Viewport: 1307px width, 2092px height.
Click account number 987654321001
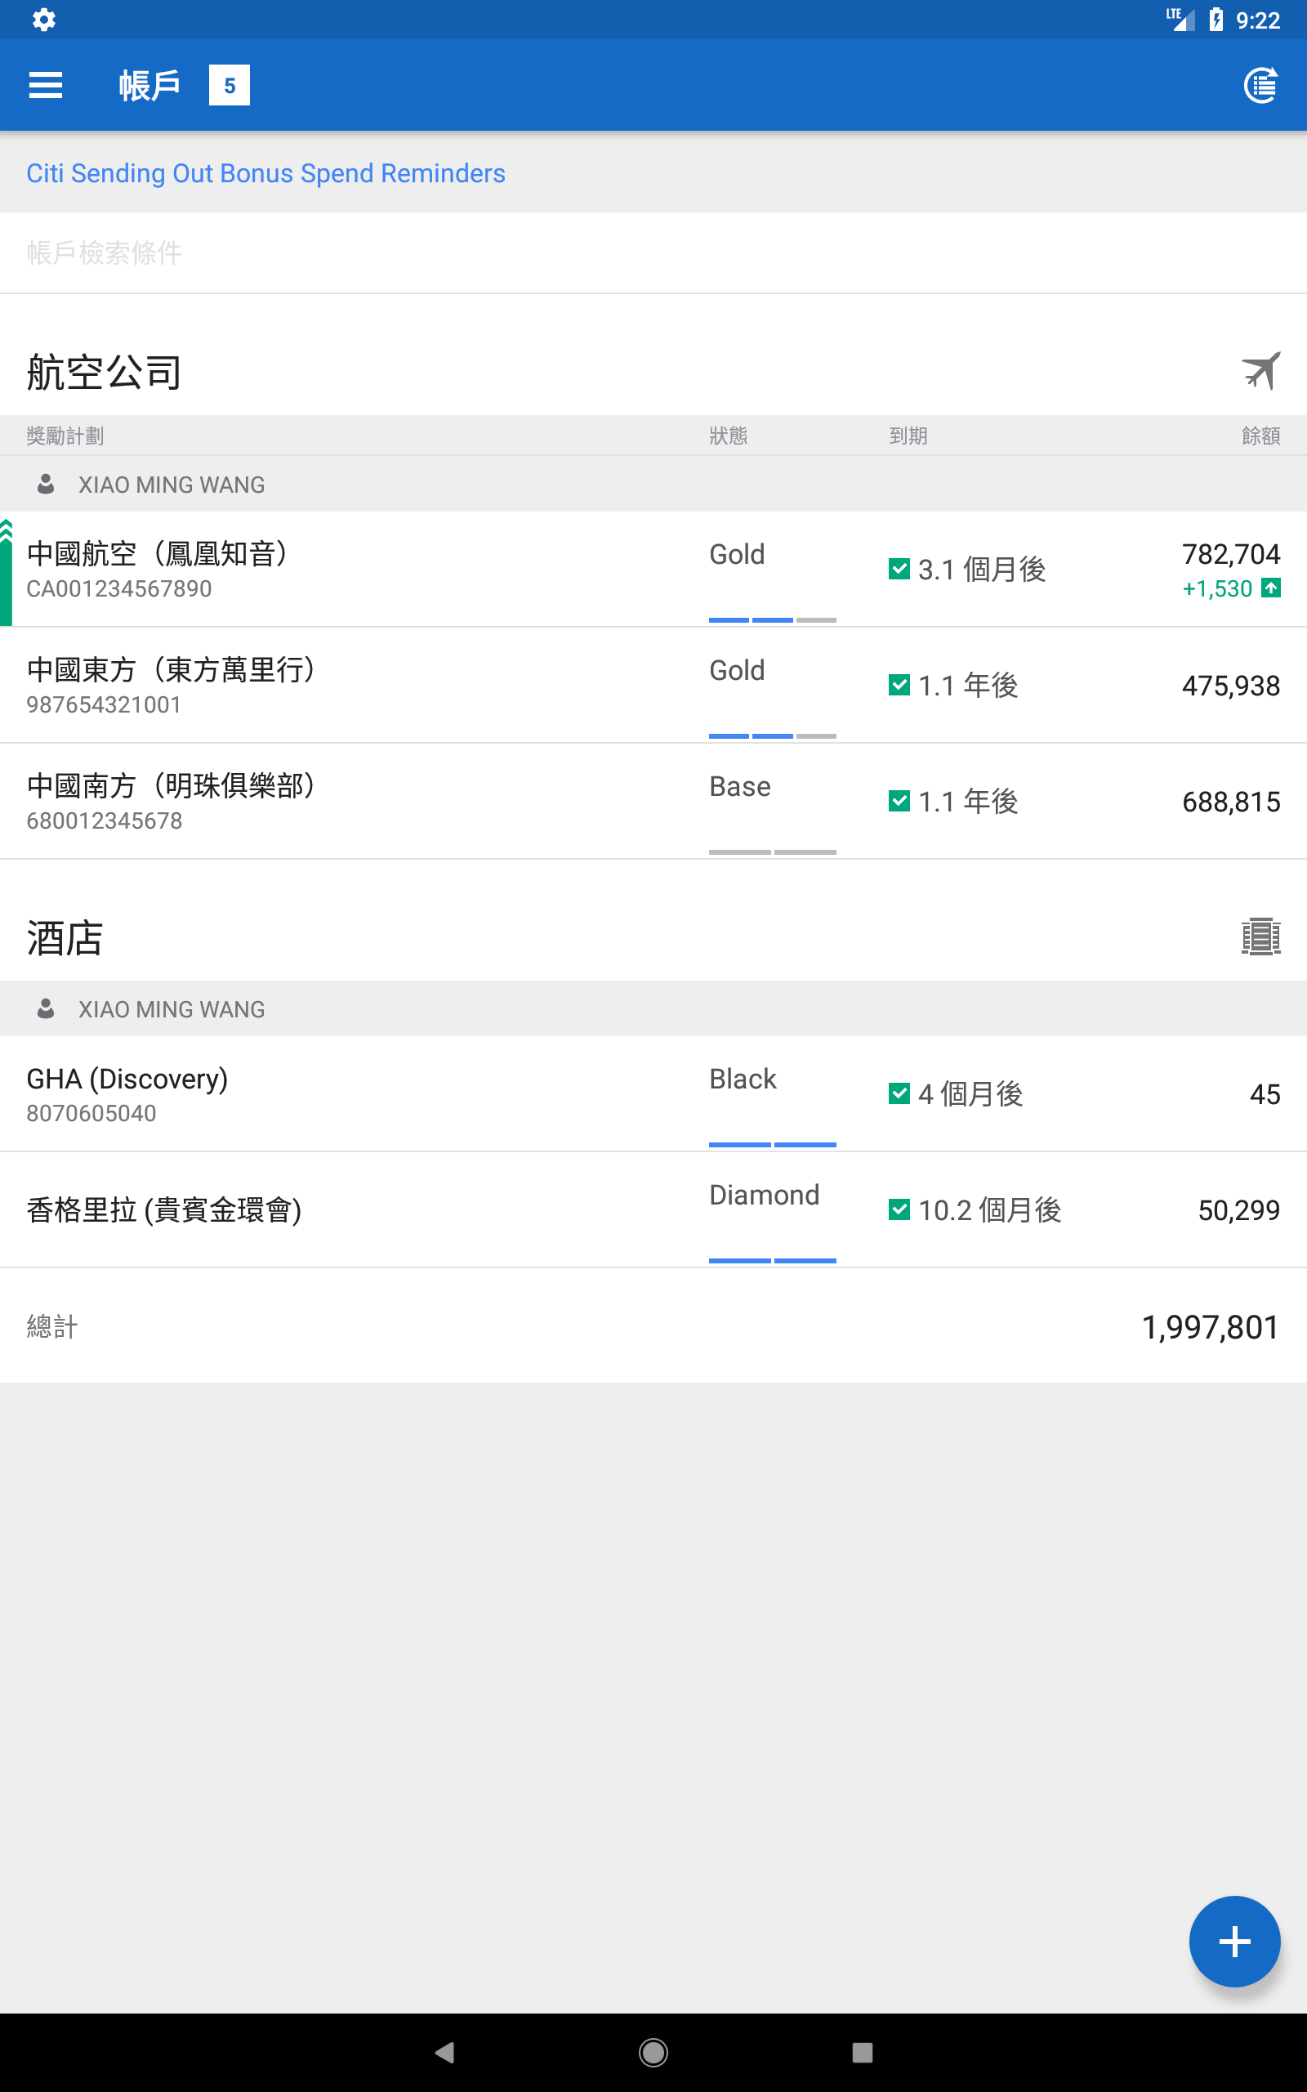pos(104,704)
